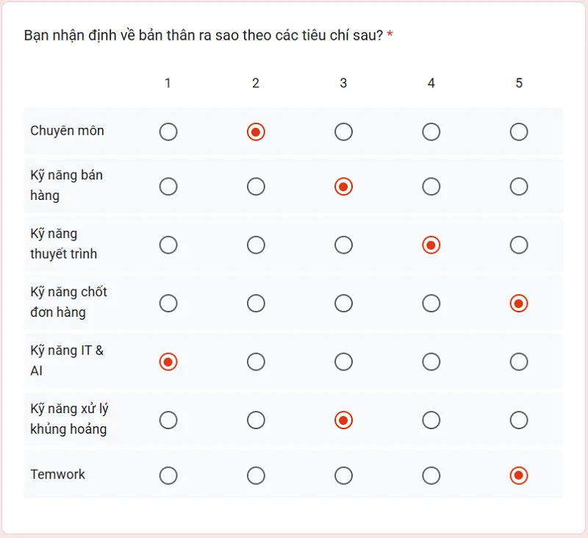
Task: Rate Kỹ năng chốt đơn hàng as 3
Action: pyautogui.click(x=343, y=303)
